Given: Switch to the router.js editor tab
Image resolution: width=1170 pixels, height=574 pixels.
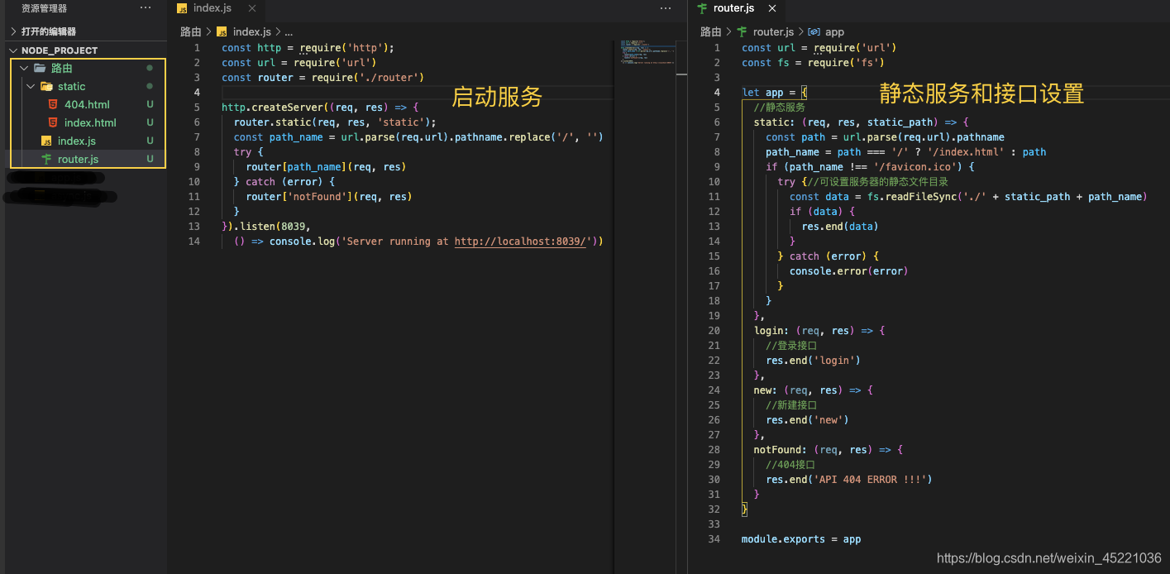Looking at the screenshot, I should pos(733,8).
